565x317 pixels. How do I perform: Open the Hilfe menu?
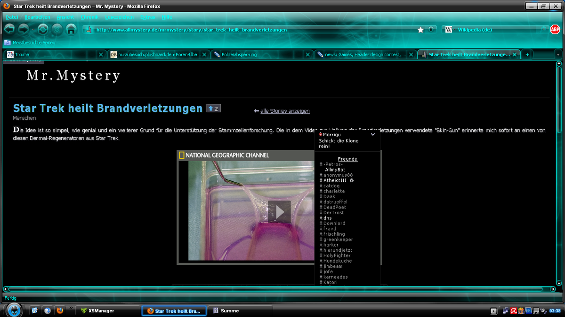click(167, 17)
